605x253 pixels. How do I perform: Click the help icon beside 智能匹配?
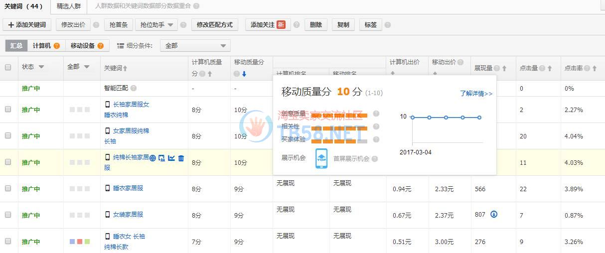coord(134,88)
